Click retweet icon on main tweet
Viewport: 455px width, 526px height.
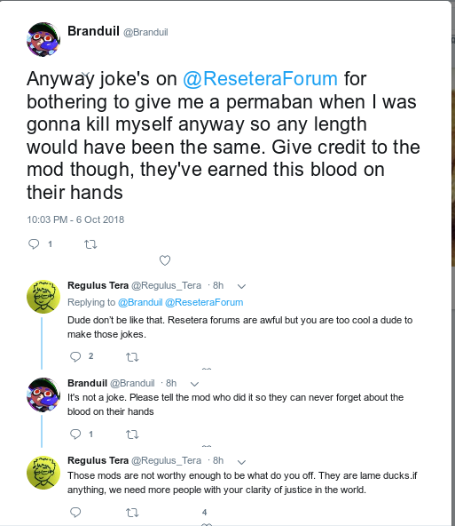click(x=90, y=244)
